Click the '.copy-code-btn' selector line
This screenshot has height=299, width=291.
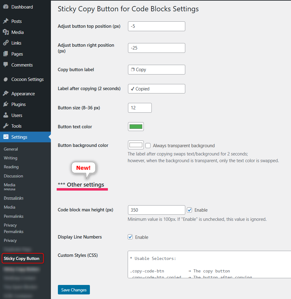click(147, 271)
